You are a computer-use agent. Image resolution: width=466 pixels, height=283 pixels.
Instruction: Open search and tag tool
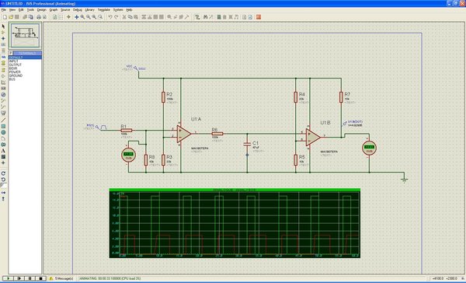click(x=205, y=17)
